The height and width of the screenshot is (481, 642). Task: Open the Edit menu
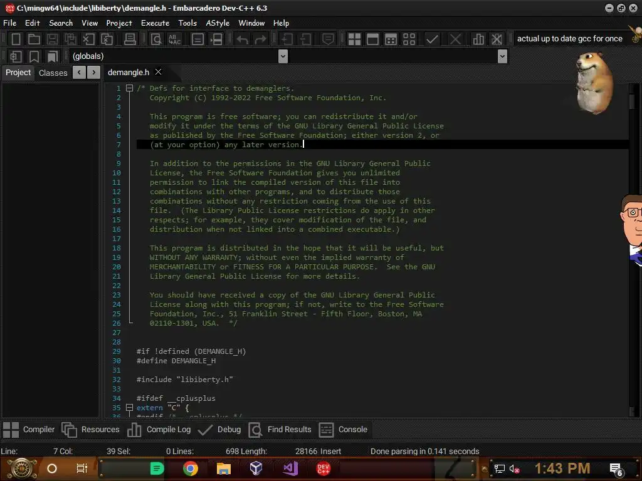coord(33,23)
